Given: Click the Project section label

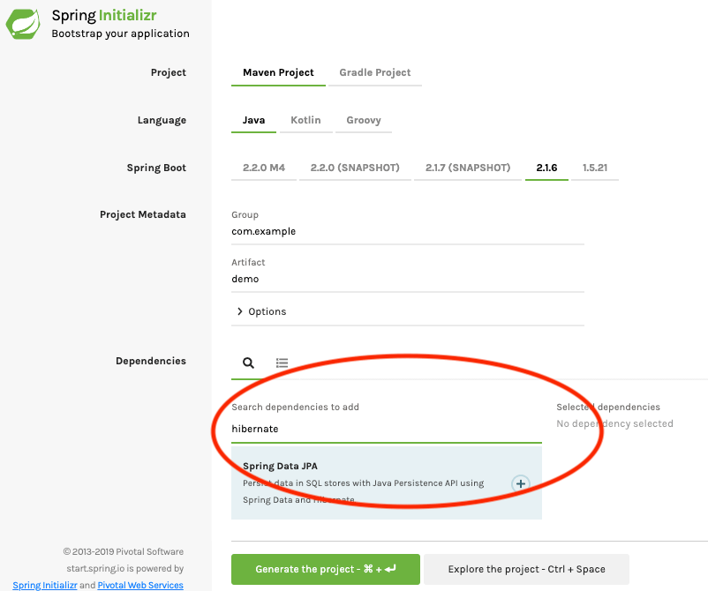Looking at the screenshot, I should (x=169, y=72).
